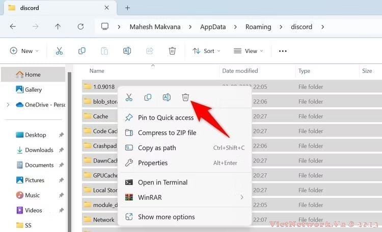Click the Delete trash icon in context menu

[185, 97]
